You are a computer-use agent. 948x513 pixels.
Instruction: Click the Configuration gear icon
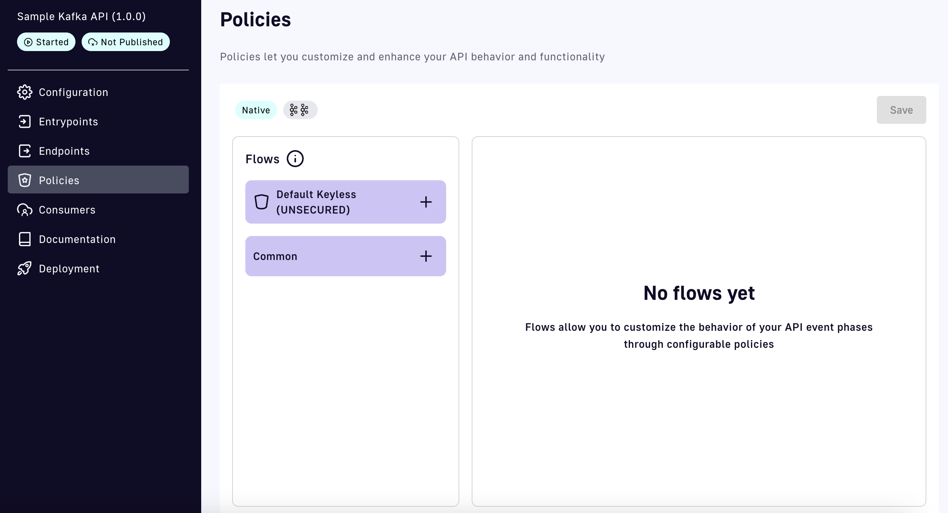click(x=25, y=92)
